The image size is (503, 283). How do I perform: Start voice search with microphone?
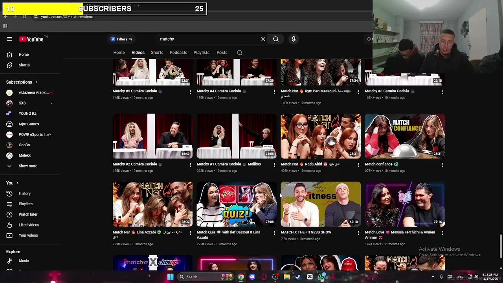click(294, 39)
